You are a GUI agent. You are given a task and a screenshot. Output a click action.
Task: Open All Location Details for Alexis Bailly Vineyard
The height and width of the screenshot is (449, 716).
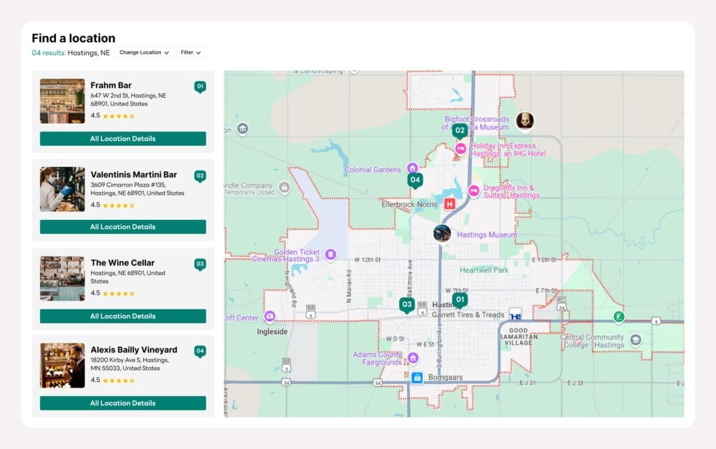pos(122,403)
